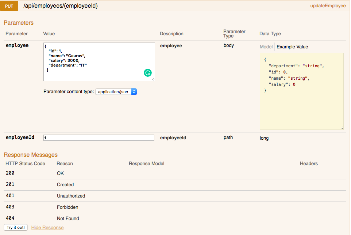Click the resize grip of the Example Value box
Image resolution: width=351 pixels, height=235 pixels.
(341, 127)
